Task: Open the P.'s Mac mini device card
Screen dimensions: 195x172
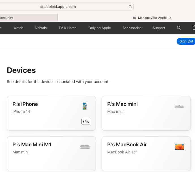Action: 146,113
